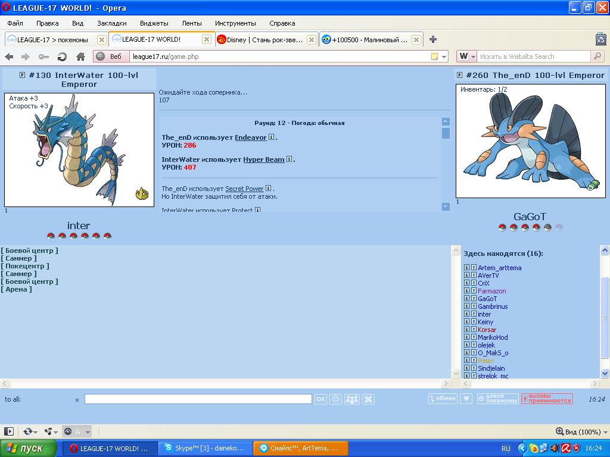
Task: Toggle the Opera panel button in status bar
Action: [x=8, y=431]
